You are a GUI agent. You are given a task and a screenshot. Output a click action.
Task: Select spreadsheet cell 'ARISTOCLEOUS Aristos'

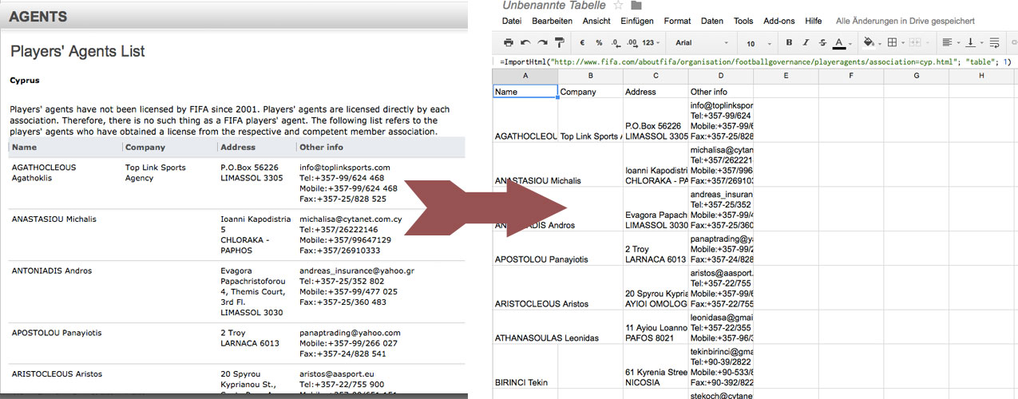525,288
